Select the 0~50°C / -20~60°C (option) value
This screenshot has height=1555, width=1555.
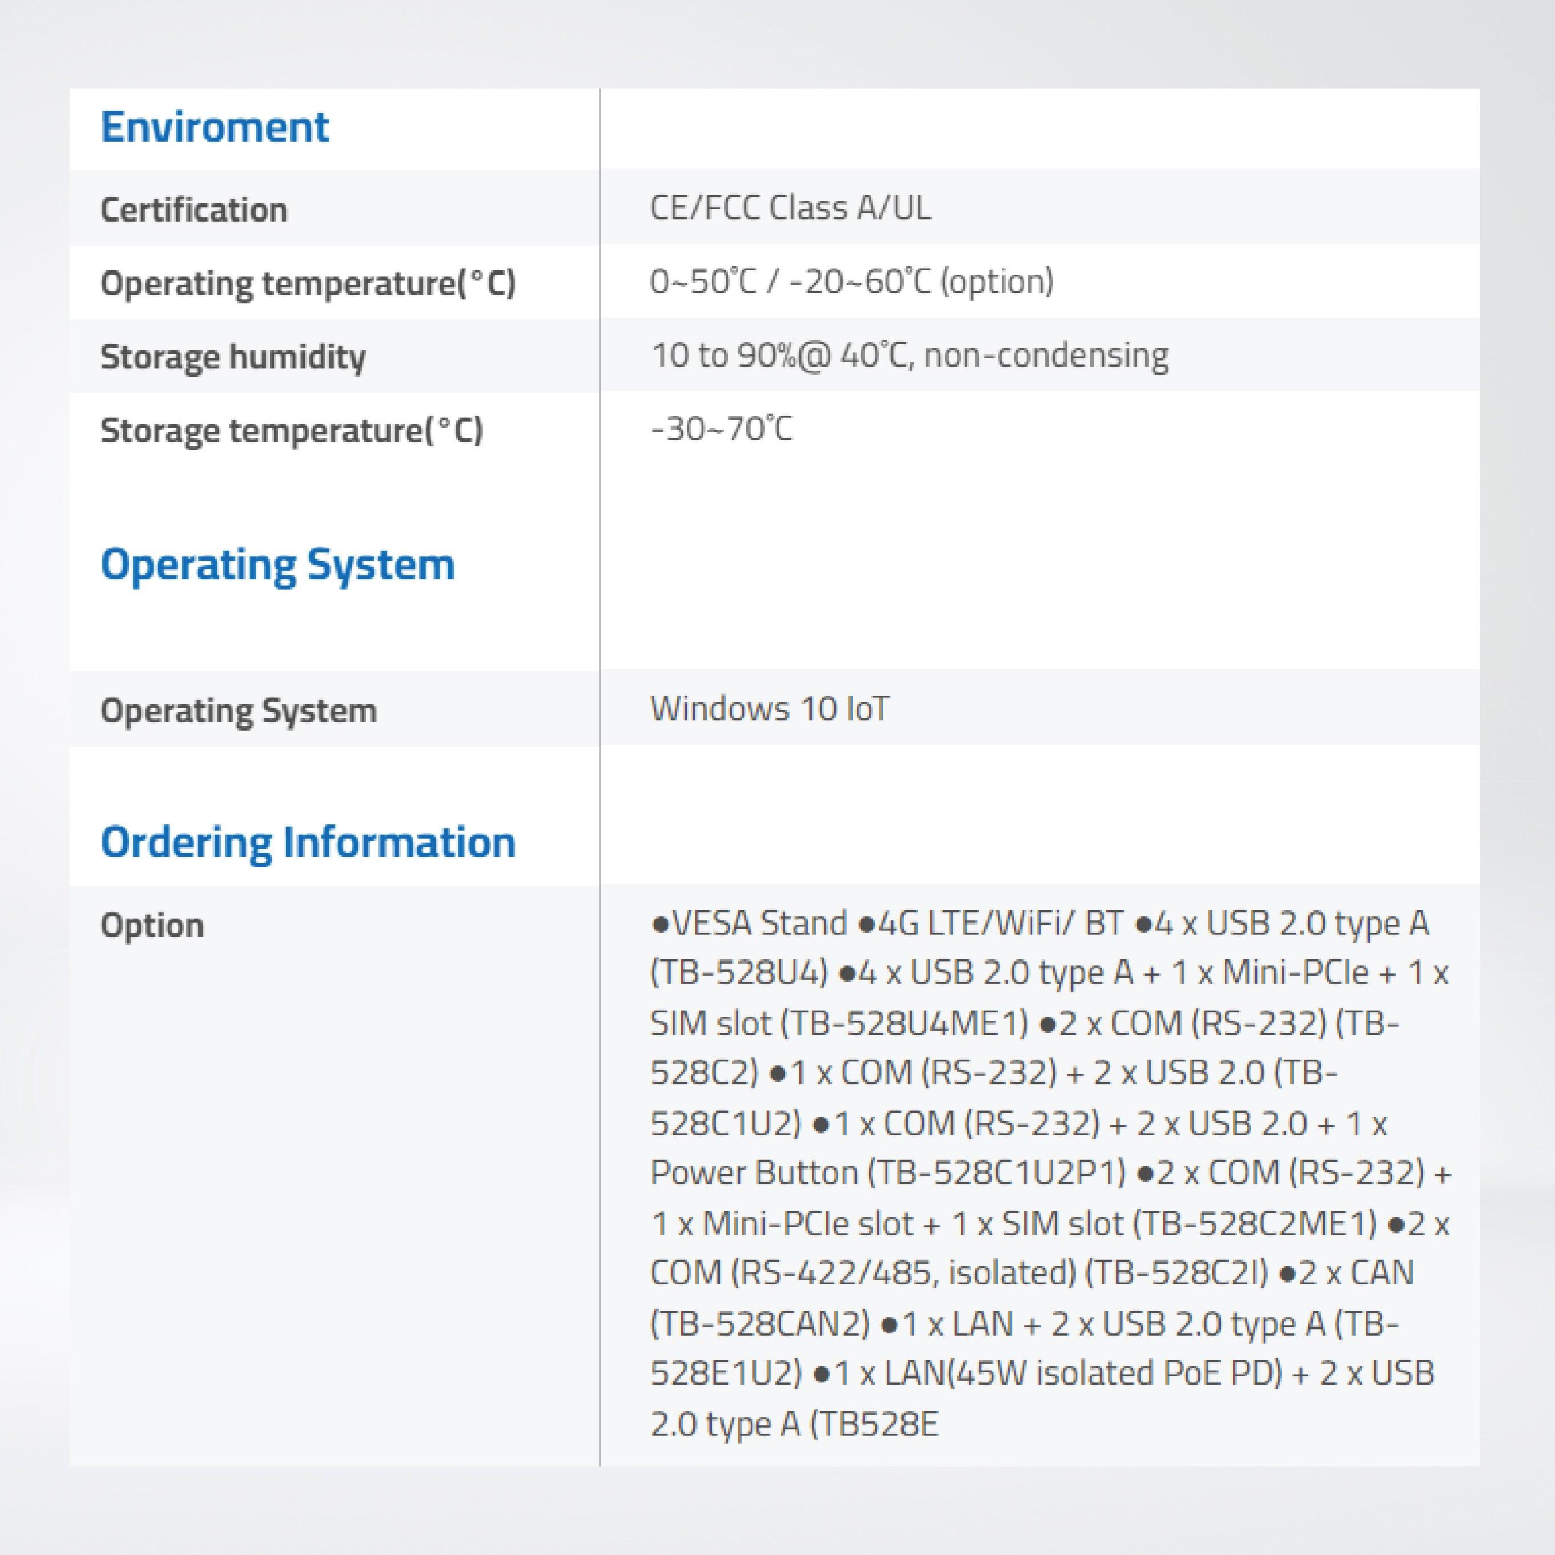point(852,282)
